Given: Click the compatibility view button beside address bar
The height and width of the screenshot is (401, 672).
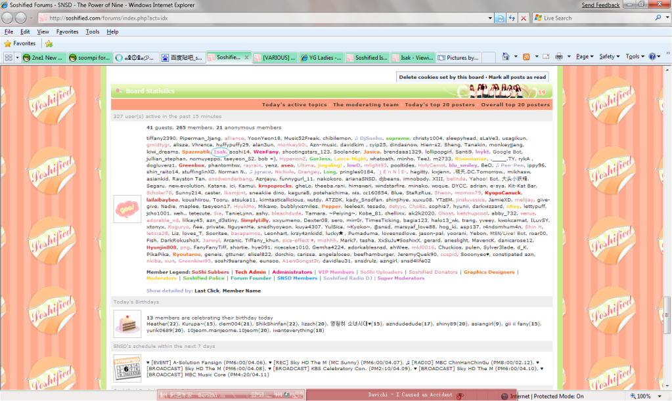Looking at the screenshot, I should (x=500, y=18).
